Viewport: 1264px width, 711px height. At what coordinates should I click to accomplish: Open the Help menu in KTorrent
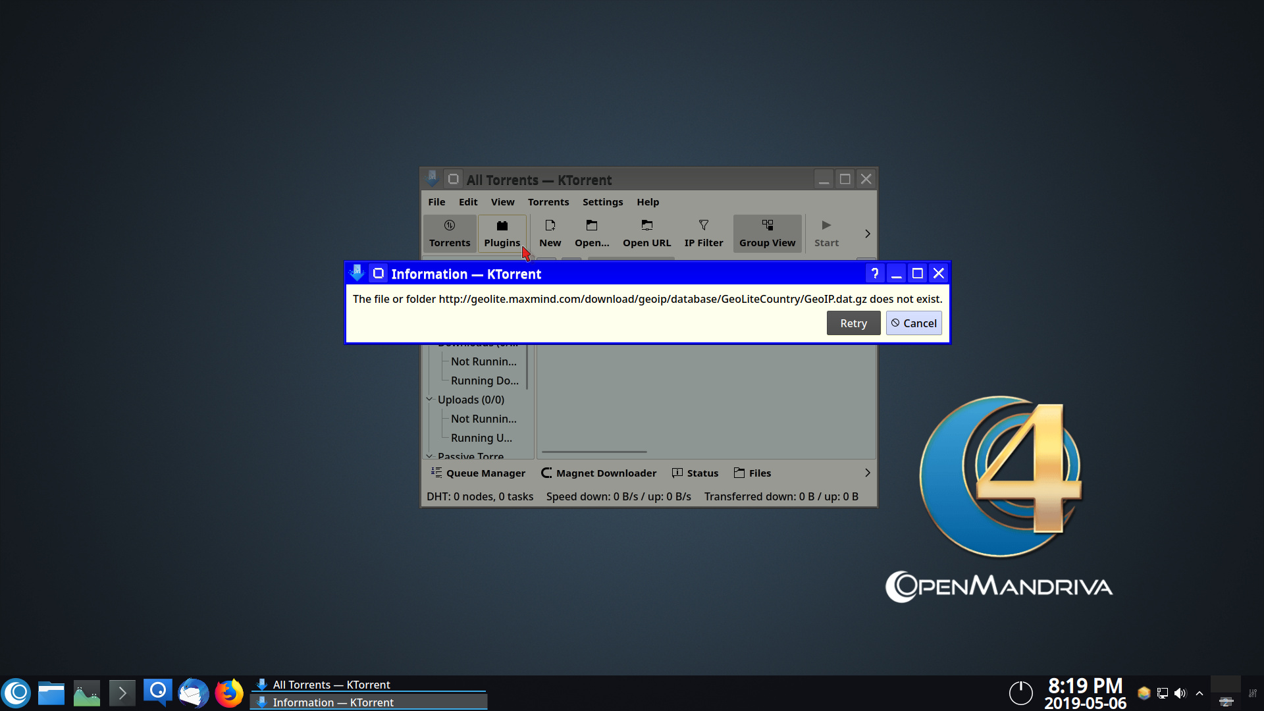648,202
